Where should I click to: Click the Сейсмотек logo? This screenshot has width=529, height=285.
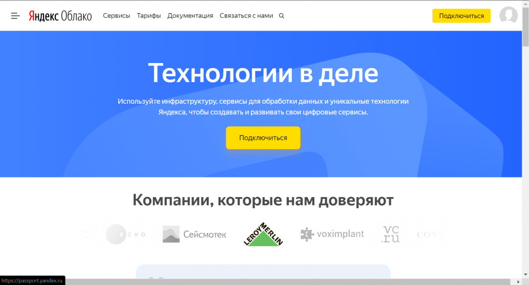(194, 234)
